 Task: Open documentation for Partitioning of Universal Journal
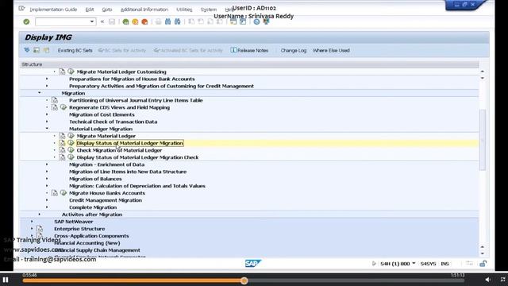coord(55,100)
